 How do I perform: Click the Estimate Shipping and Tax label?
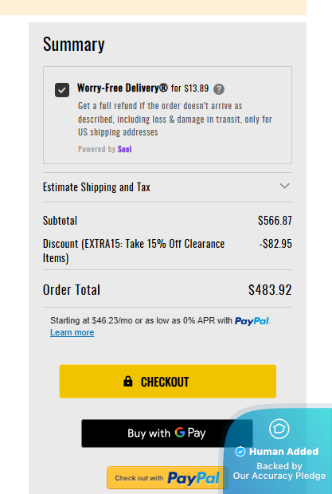(x=96, y=187)
